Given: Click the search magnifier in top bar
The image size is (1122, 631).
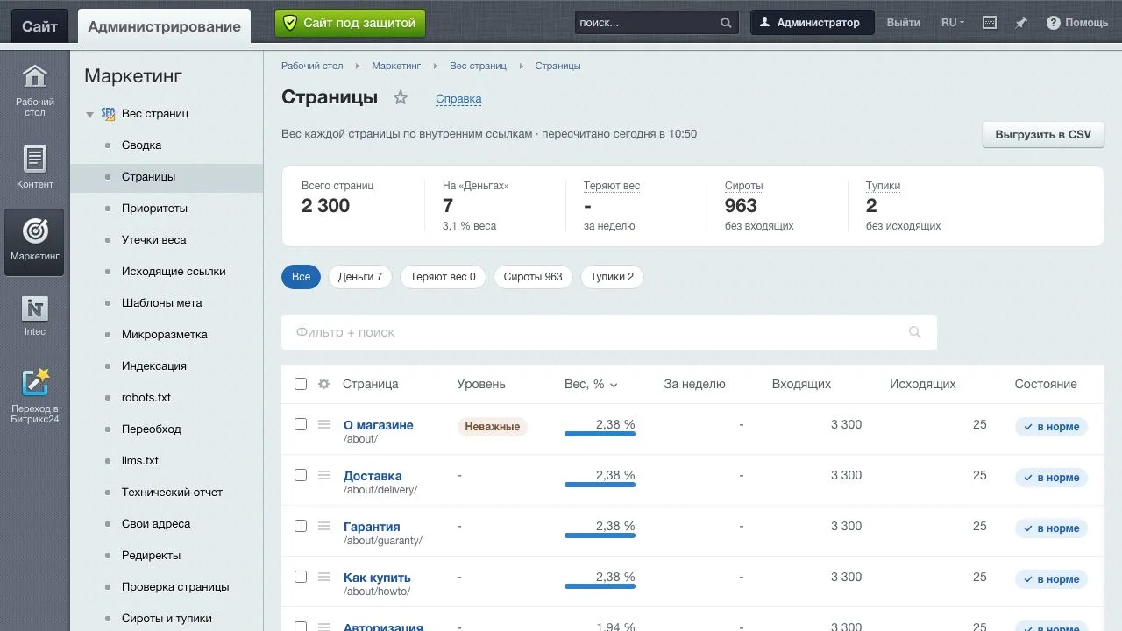Looking at the screenshot, I should point(726,23).
